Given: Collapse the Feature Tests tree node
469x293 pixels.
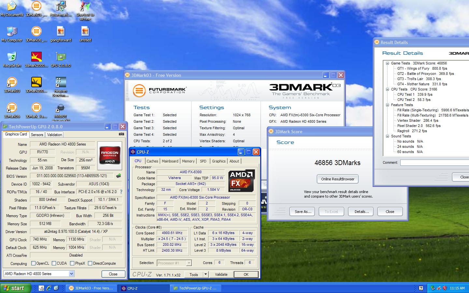Looking at the screenshot, I should point(387,105).
